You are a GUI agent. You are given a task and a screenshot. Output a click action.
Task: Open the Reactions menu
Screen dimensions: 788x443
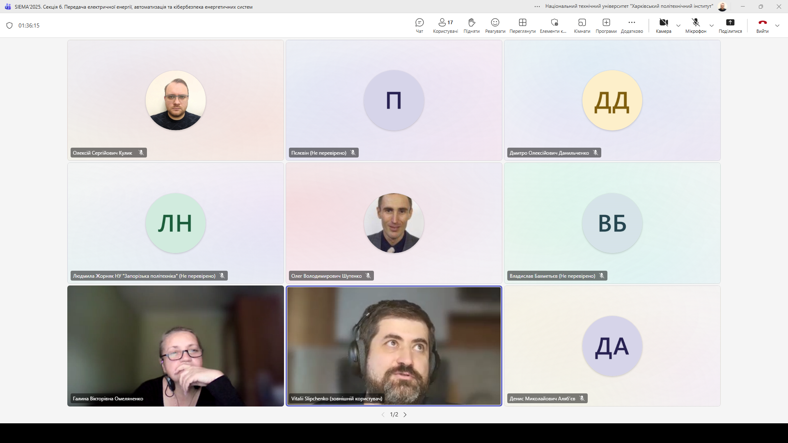(x=495, y=25)
